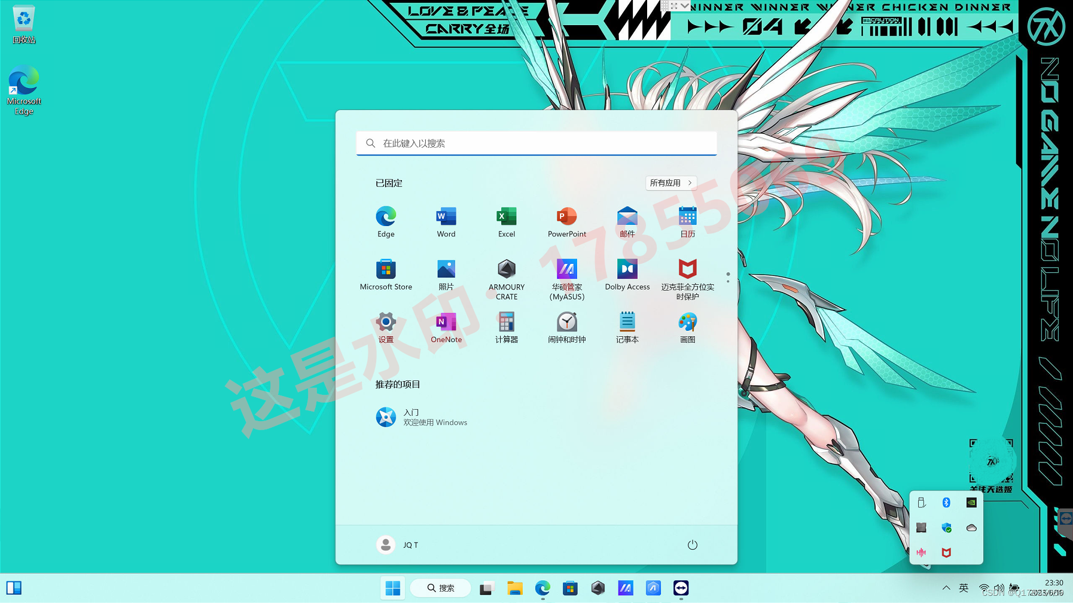Launch PowerPoint from pinned apps
The height and width of the screenshot is (603, 1073).
[x=567, y=222]
